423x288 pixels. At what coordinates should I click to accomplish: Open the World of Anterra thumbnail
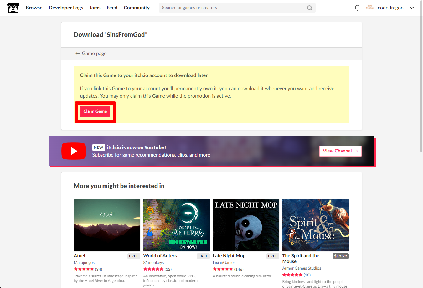point(177,225)
